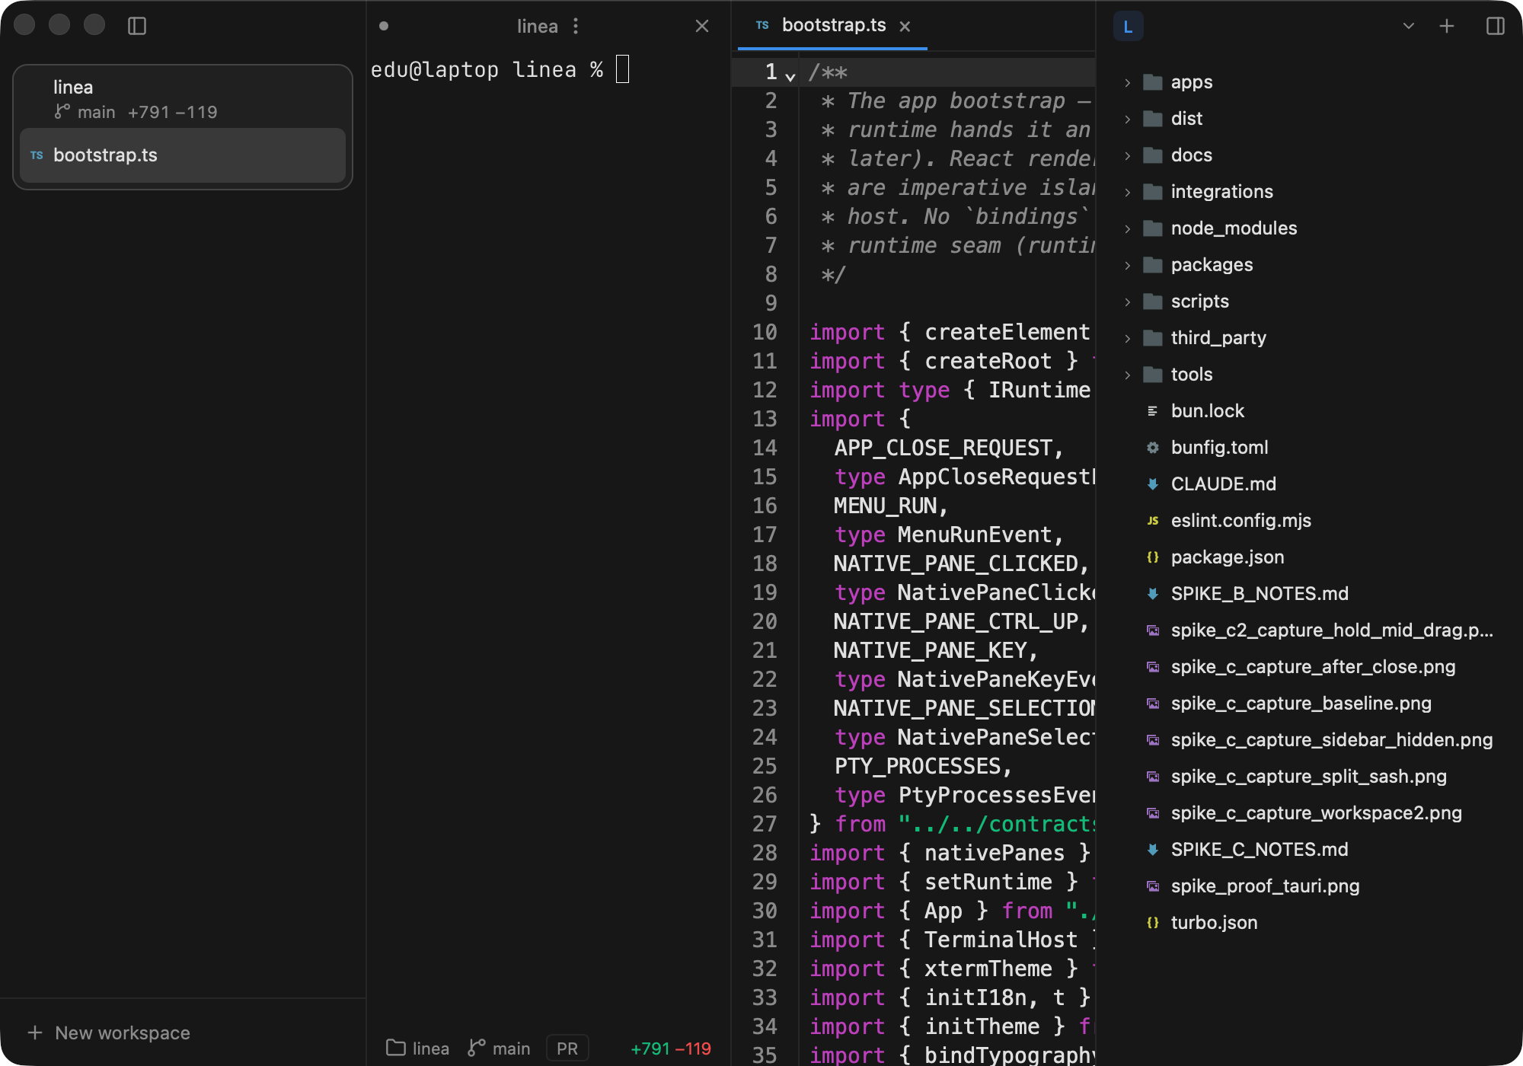
Task: Click the TS icon on bootstrap.ts tab
Action: (762, 25)
